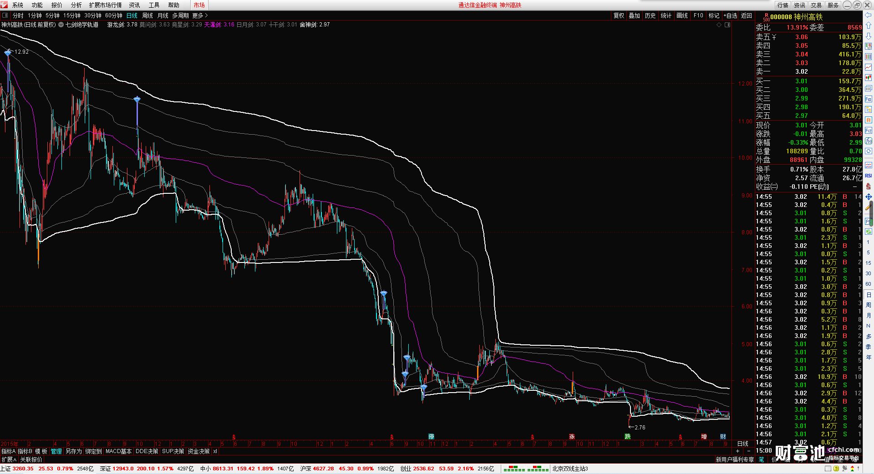Open the 分析 menu
The height and width of the screenshot is (474, 874).
pos(76,5)
